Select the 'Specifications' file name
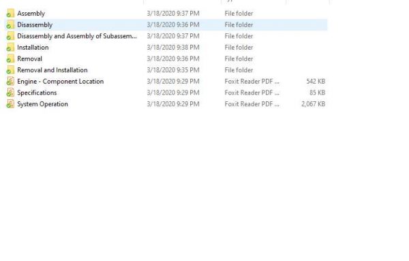 (37, 92)
